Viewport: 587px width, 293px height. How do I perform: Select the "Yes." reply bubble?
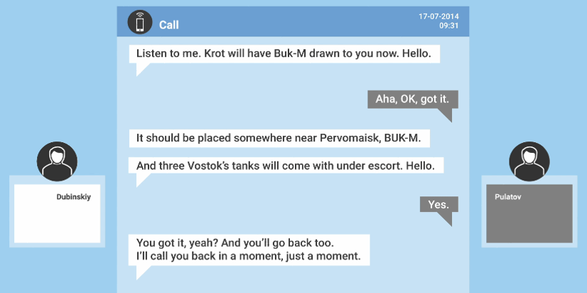coord(438,204)
